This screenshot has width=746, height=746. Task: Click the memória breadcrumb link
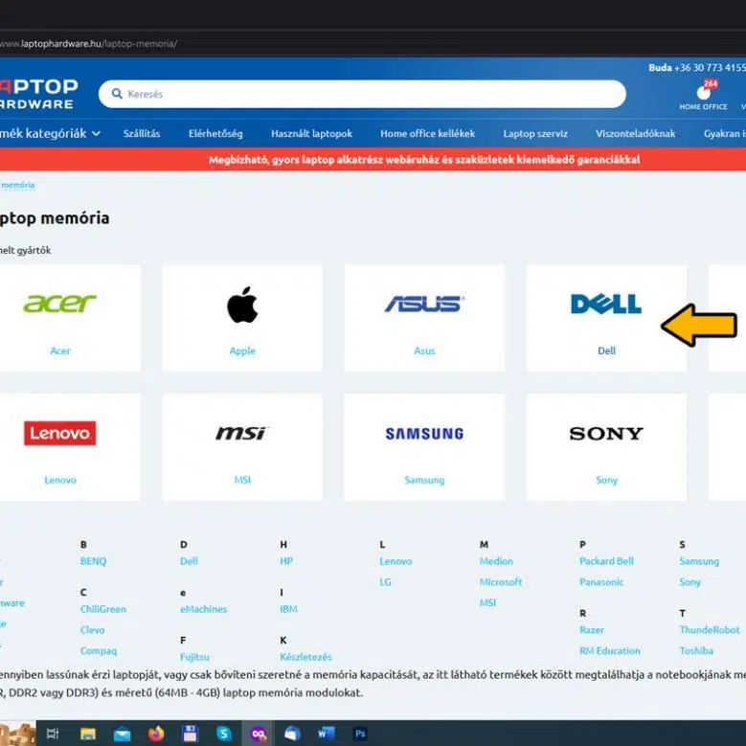pos(17,185)
